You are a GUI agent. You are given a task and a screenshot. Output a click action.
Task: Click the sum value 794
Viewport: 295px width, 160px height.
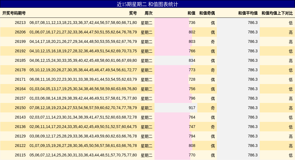coord(192,136)
